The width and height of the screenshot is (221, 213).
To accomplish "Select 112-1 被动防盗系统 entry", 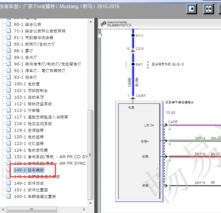I will point(33,104).
